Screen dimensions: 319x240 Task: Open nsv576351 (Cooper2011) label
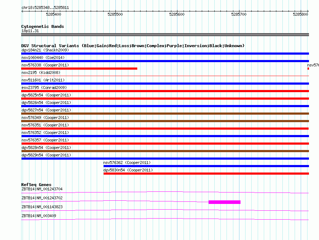click(x=45, y=125)
